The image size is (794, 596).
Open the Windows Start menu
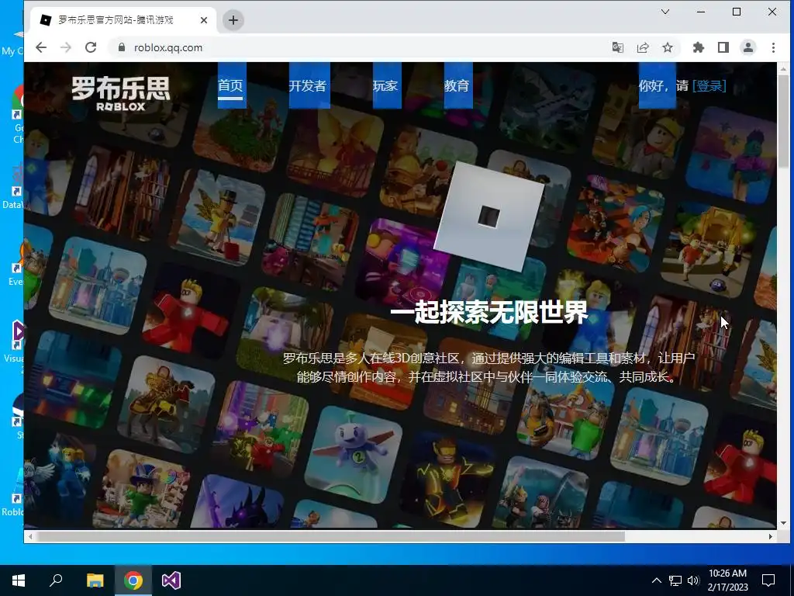click(x=19, y=580)
